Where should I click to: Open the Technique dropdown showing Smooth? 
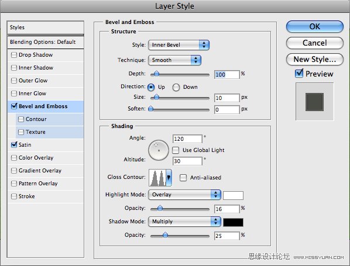174,60
